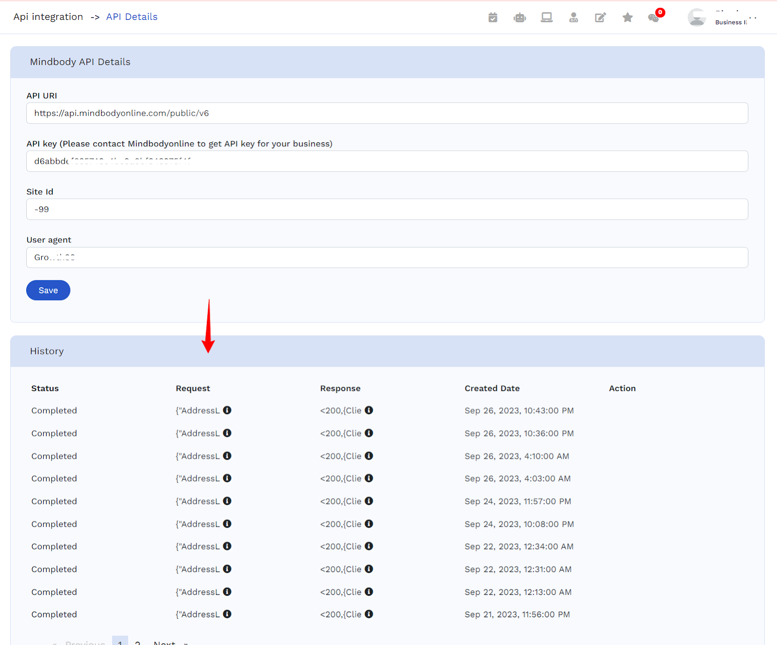
Task: Show request info for Sep 24, 11:57:00 PM row
Action: click(227, 501)
